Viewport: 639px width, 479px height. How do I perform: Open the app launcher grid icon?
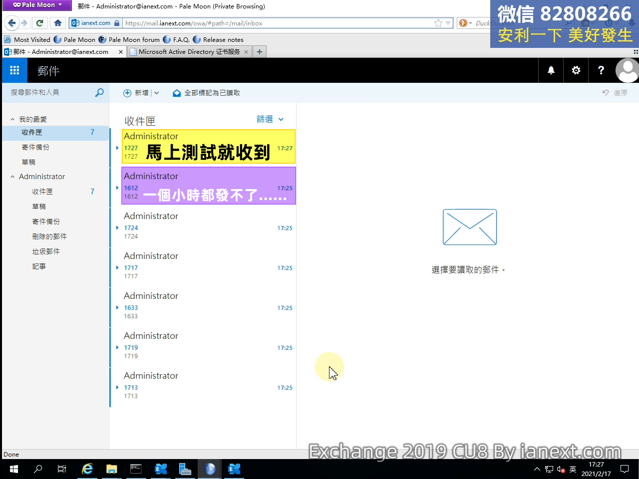(x=14, y=70)
